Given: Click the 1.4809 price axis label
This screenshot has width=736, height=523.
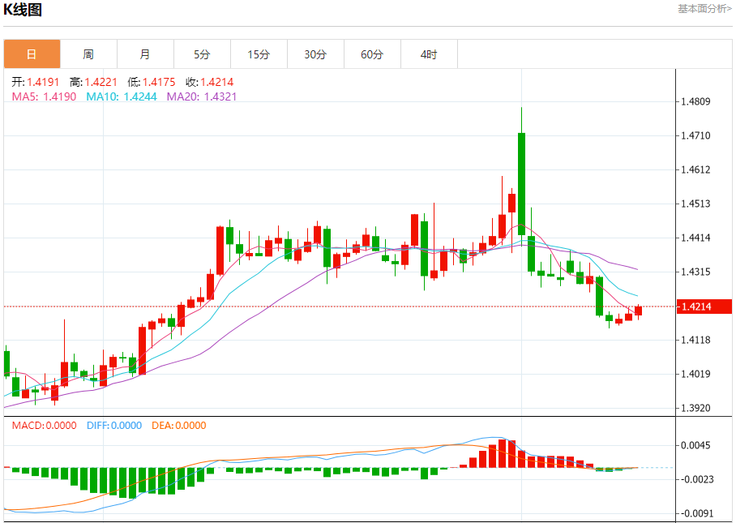Looking at the screenshot, I should click(x=696, y=101).
